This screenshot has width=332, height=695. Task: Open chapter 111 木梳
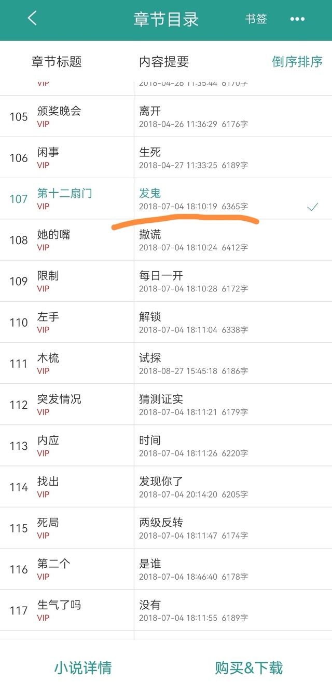click(x=48, y=358)
